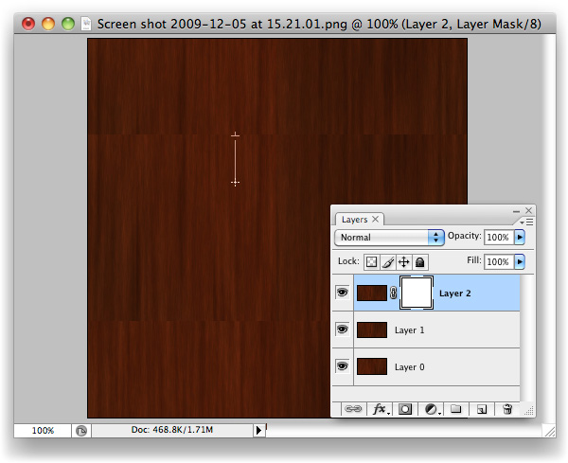568x463 pixels.
Task: Click the lock image pixels brush icon
Action: [x=387, y=261]
